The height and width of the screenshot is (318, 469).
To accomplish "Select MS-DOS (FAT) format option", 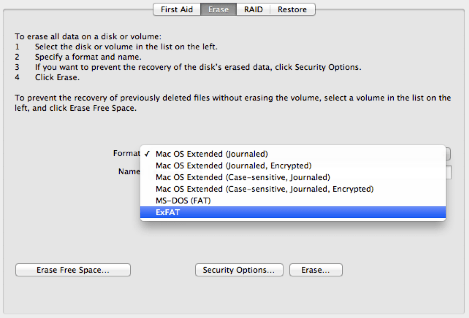I will click(293, 201).
